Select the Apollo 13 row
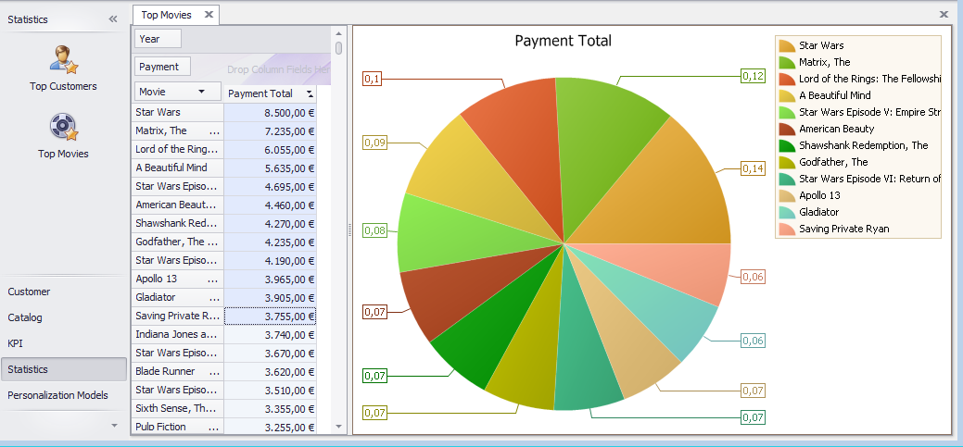963x447 pixels. tap(178, 279)
